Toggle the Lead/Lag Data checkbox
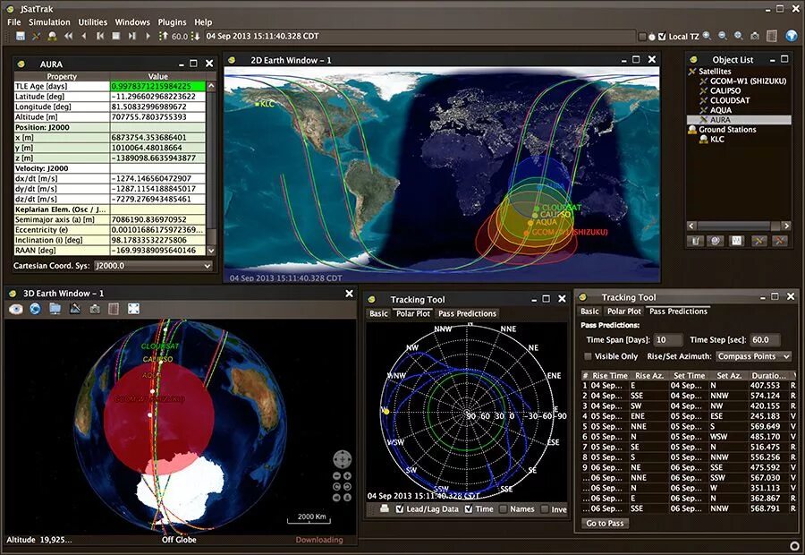Viewport: 805px width, 555px height. pyautogui.click(x=399, y=509)
